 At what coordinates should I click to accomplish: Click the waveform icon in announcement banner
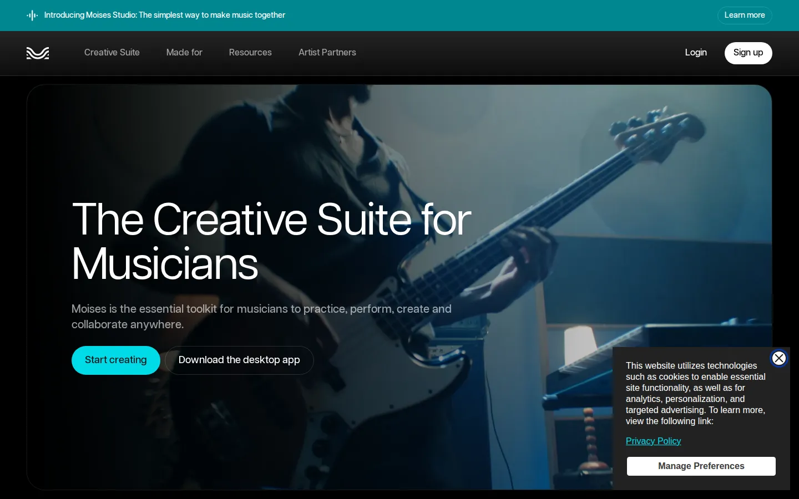click(32, 16)
